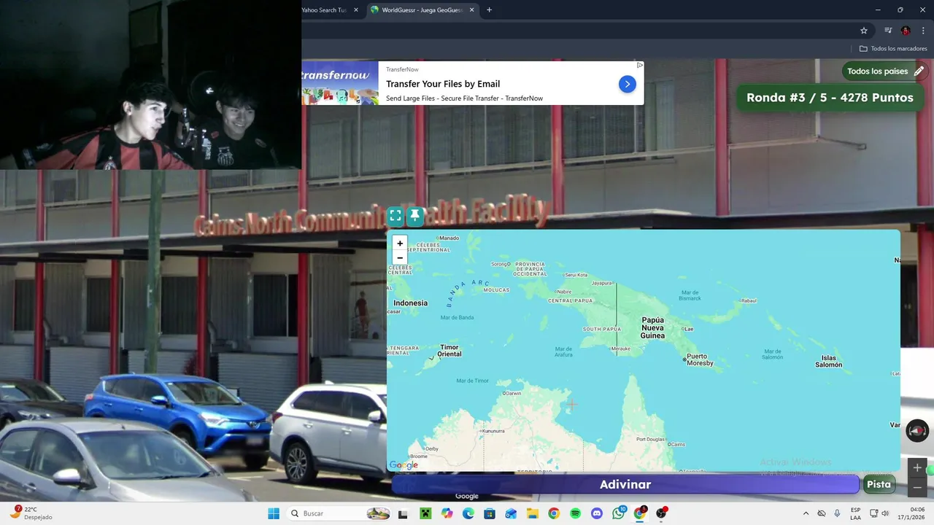
Task: Click the Puerto Moresby map label
Action: tap(699, 359)
